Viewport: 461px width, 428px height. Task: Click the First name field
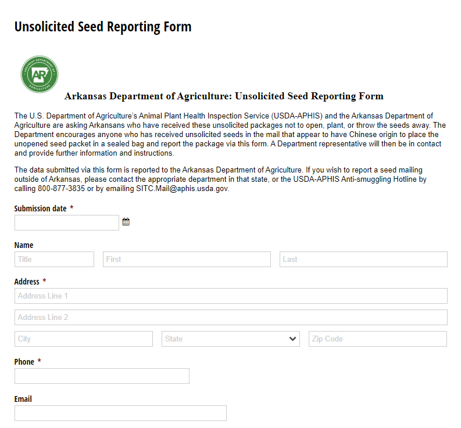coord(187,259)
